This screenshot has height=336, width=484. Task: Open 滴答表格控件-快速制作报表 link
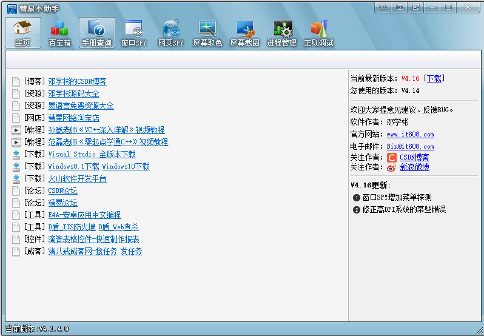pos(94,239)
